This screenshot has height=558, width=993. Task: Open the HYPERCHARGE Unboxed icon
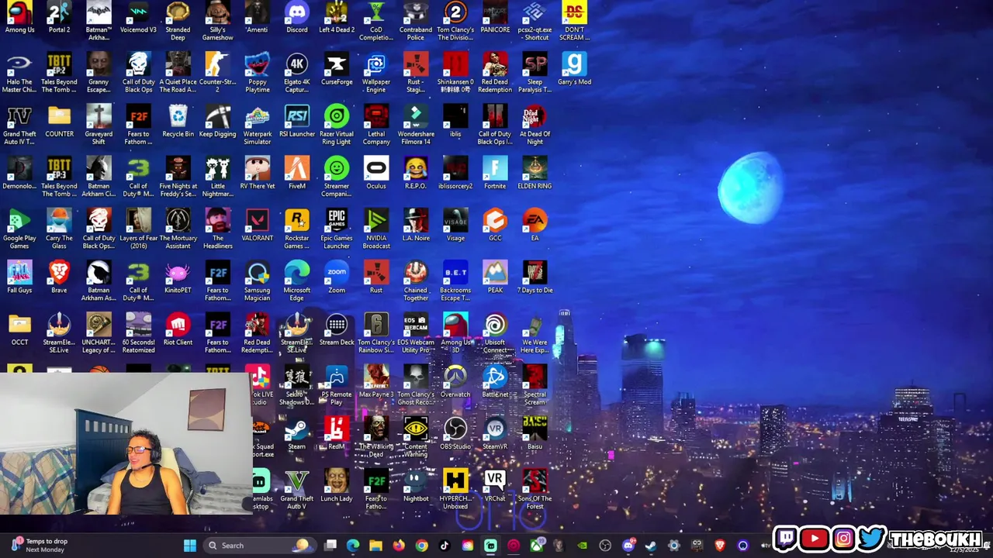[x=455, y=487]
